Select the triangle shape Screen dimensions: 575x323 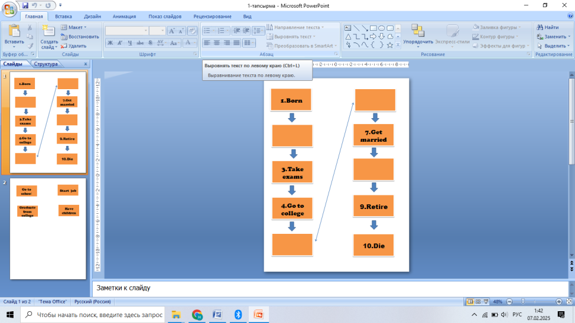point(347,36)
